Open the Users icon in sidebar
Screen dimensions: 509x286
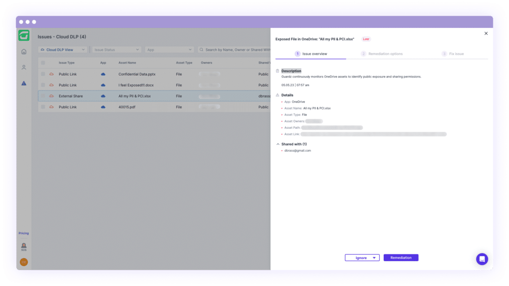[x=24, y=67]
